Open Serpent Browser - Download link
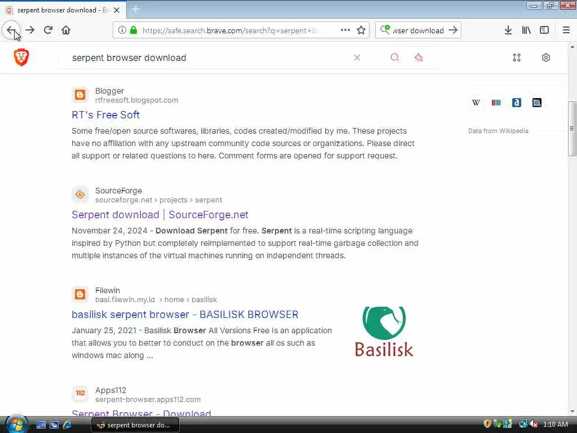Viewport: 577px width, 433px height. tap(141, 413)
